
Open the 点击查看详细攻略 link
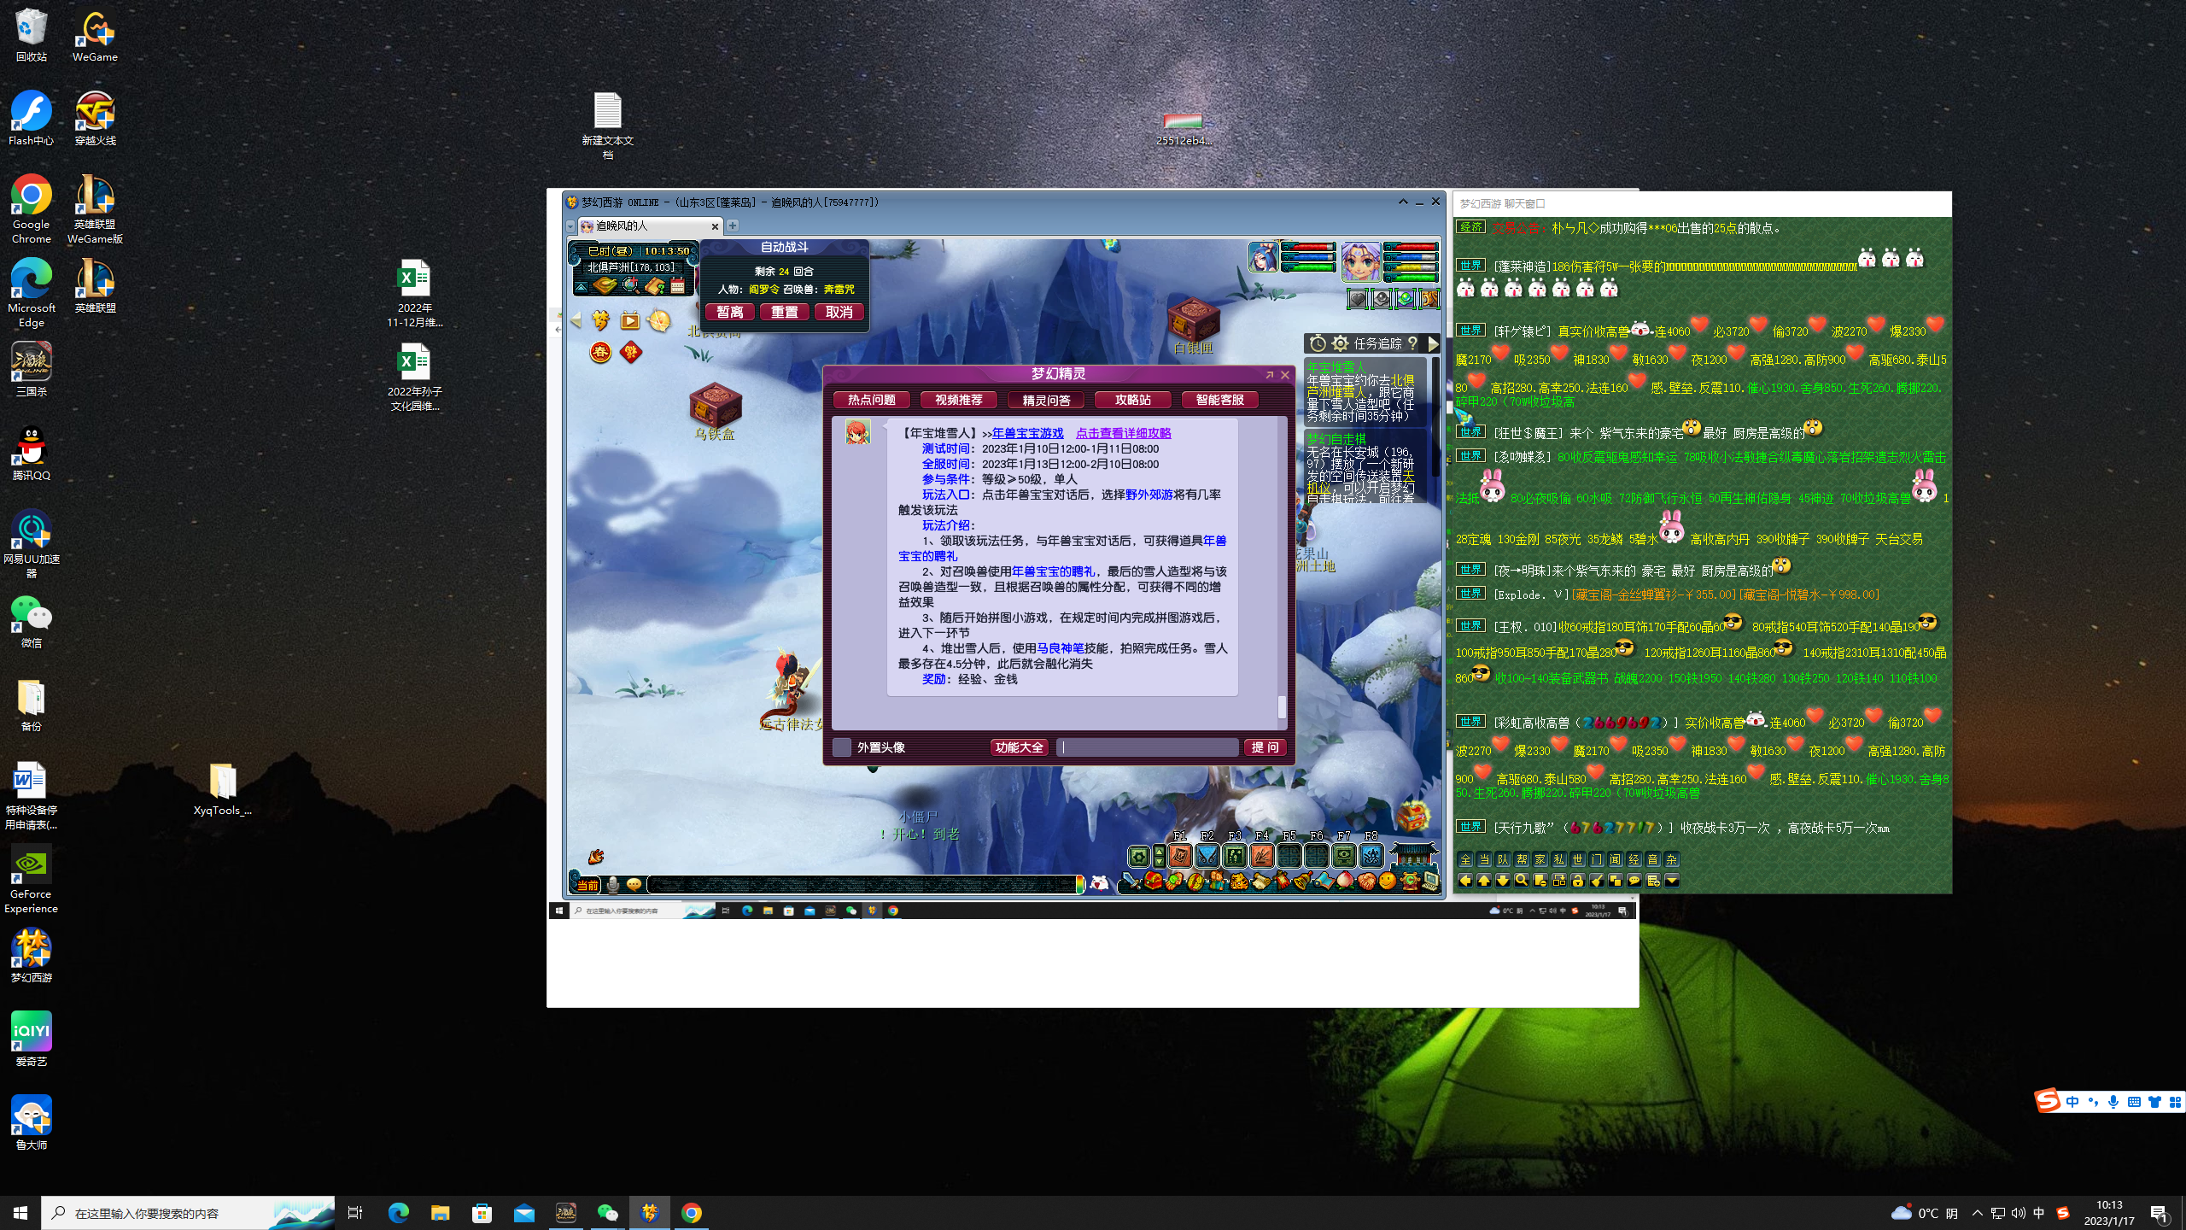point(1123,433)
